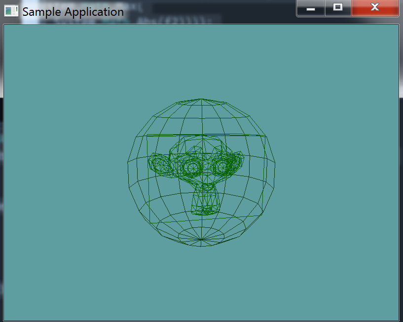The height and width of the screenshot is (322, 403).
Task: Click the top pole of the wireframe sphere
Action: click(201, 99)
